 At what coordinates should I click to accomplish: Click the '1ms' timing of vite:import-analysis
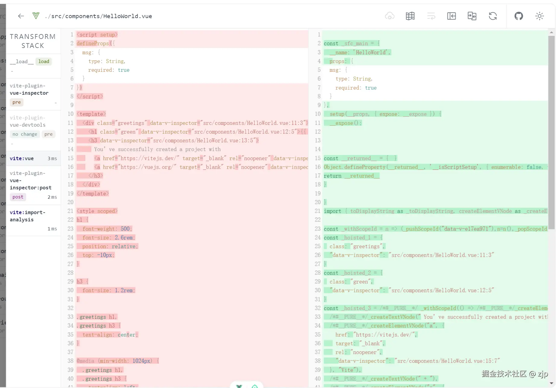click(52, 229)
